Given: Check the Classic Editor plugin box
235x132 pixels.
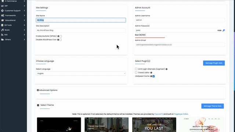Looking at the screenshot, I should pos(136,73).
